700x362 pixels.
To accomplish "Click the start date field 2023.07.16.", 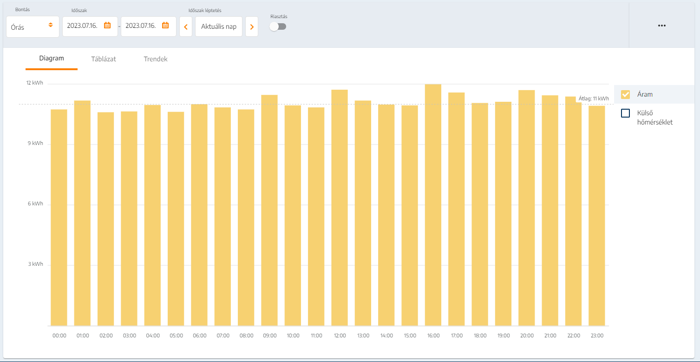I will [x=82, y=26].
